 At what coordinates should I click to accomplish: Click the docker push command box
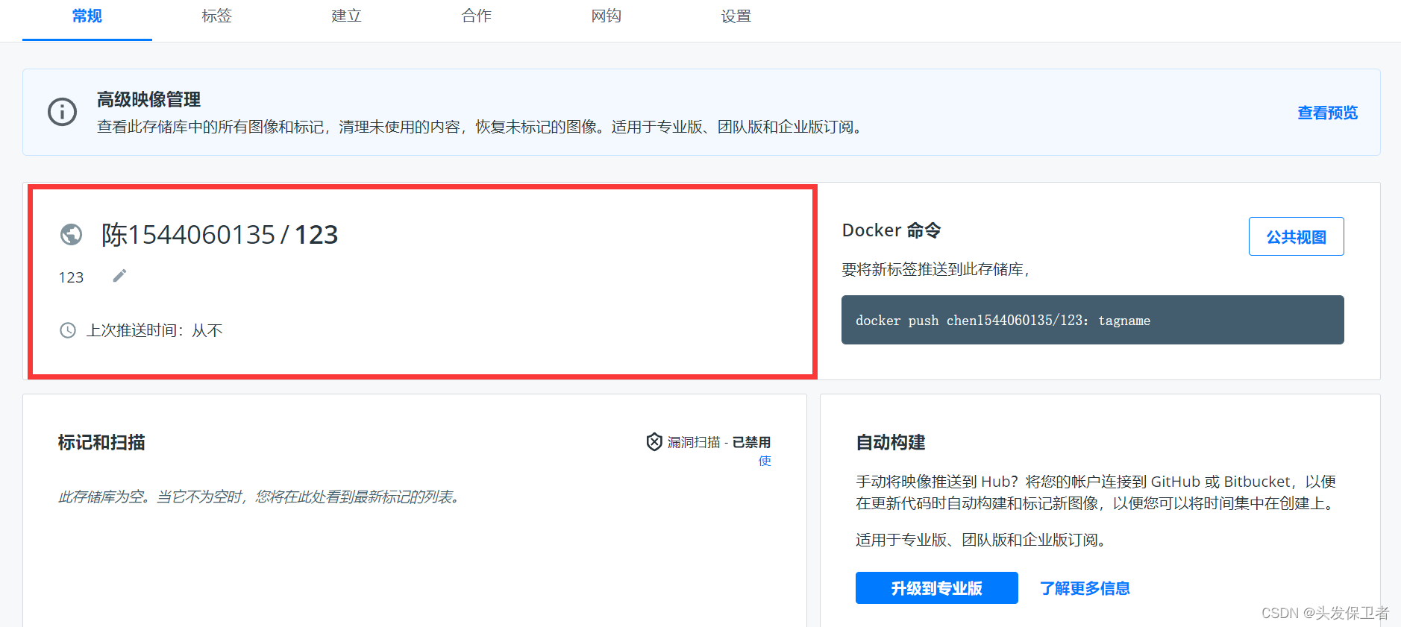pos(1093,320)
